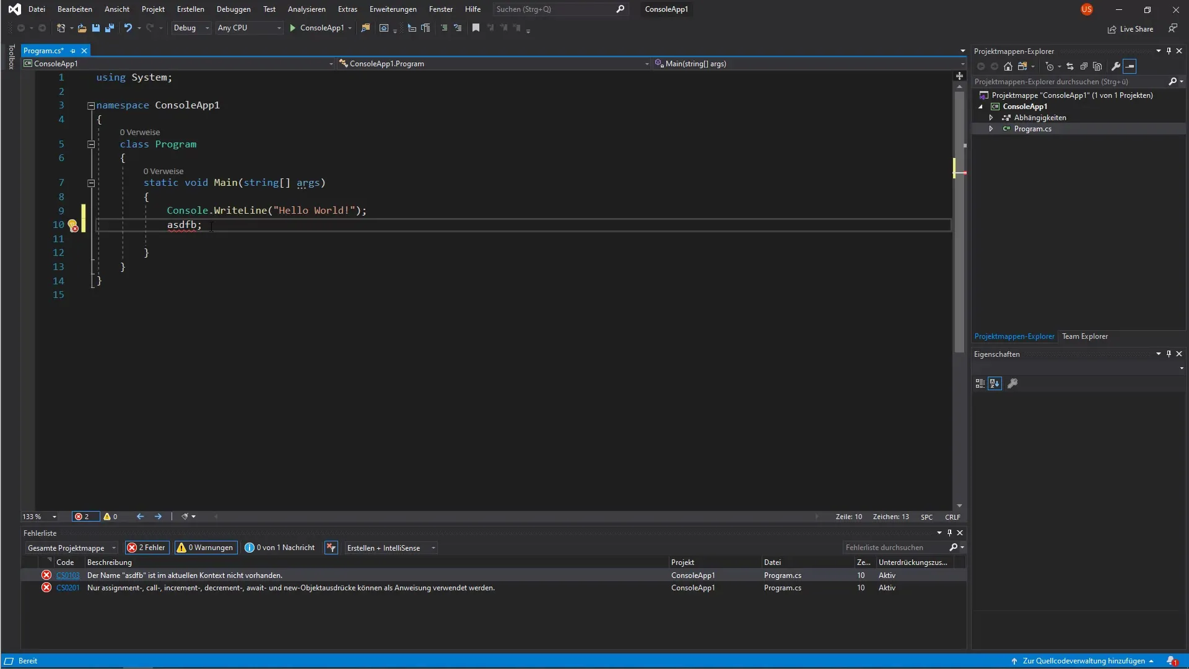The height and width of the screenshot is (669, 1189).
Task: Undo the last edit
Action: pos(128,28)
